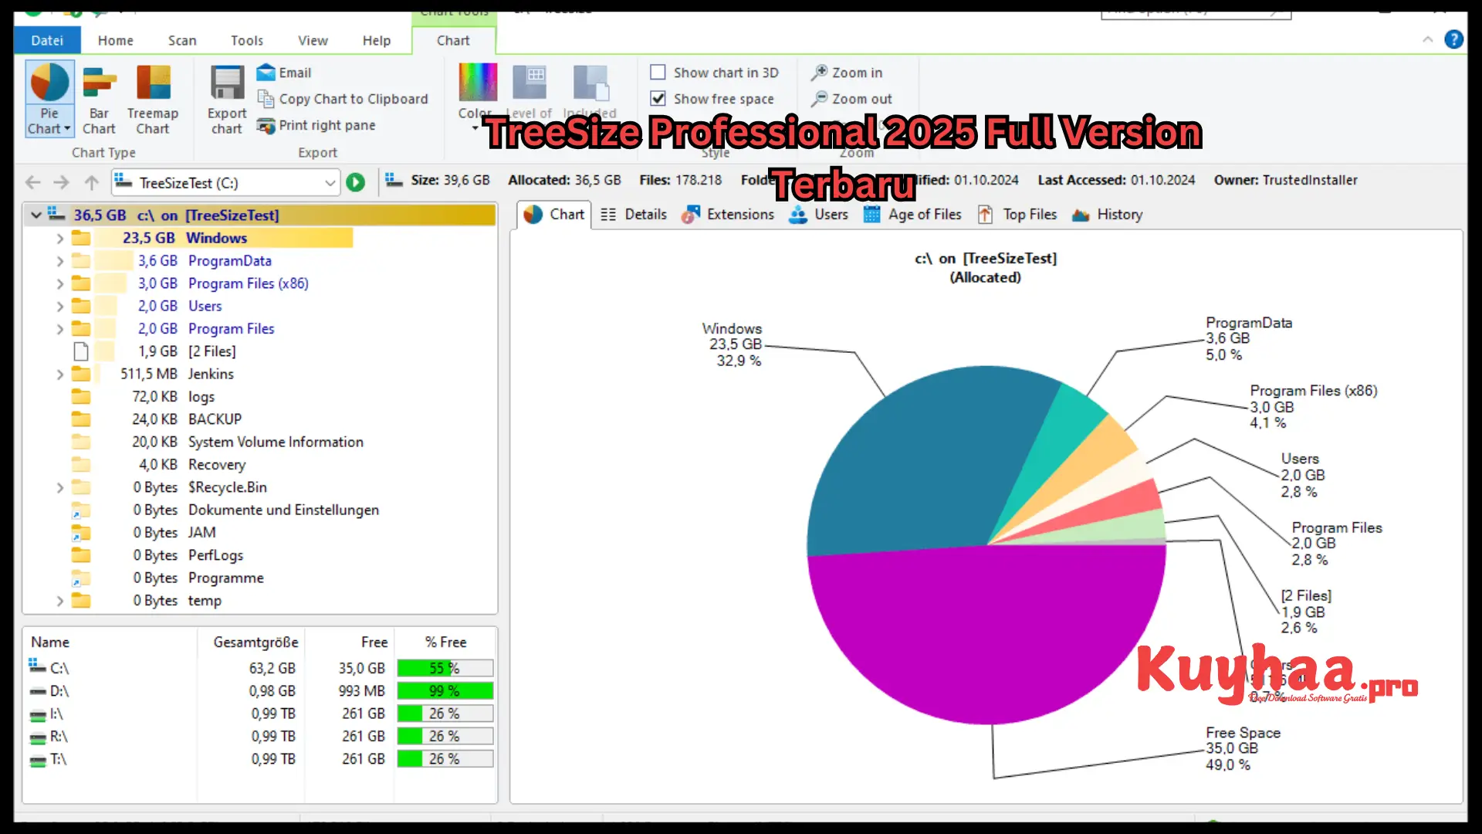Open the Top Files tab

pos(1017,215)
